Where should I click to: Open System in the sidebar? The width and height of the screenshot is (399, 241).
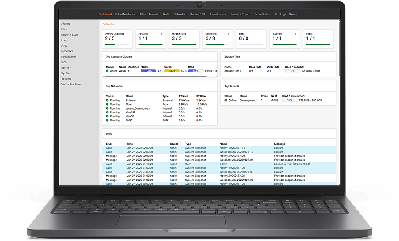[66, 73]
